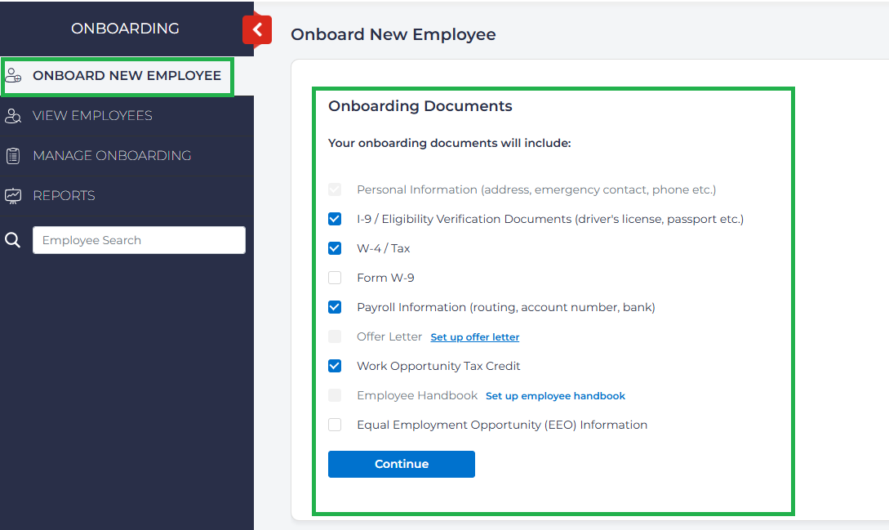Viewport: 889px width, 530px height.
Task: Click the Set up offer letter link
Action: (x=474, y=337)
